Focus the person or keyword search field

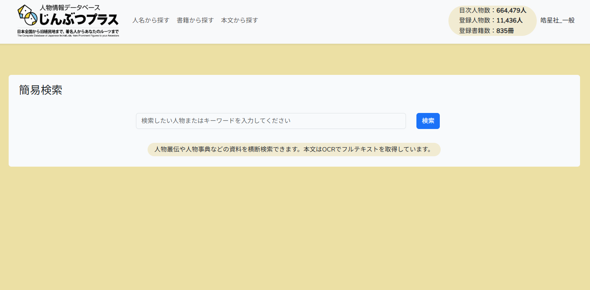tap(271, 121)
